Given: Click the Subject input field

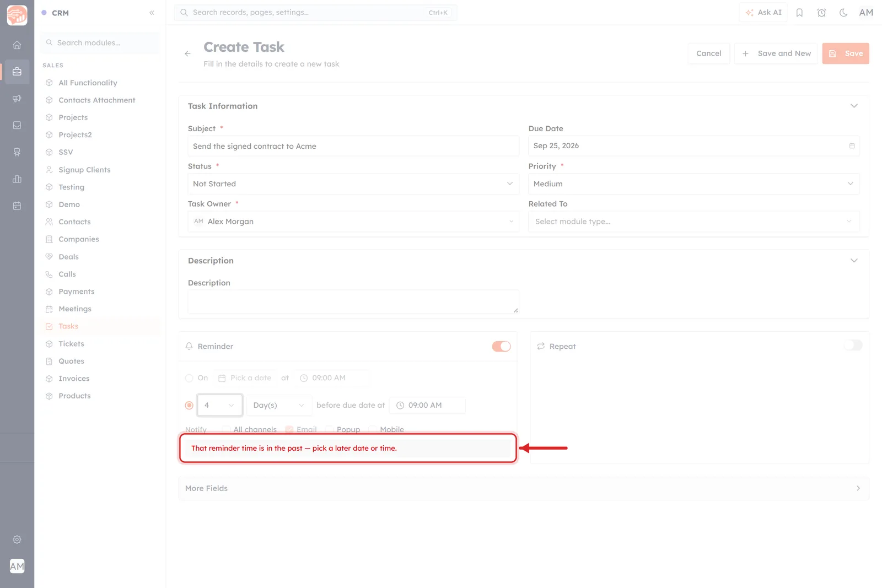Looking at the screenshot, I should [353, 146].
